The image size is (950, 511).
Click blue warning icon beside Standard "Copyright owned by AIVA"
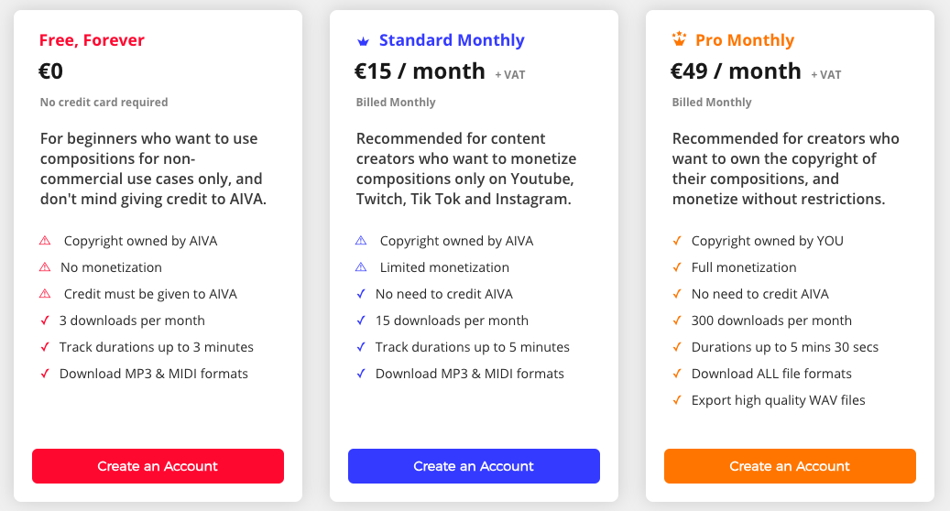(x=361, y=241)
